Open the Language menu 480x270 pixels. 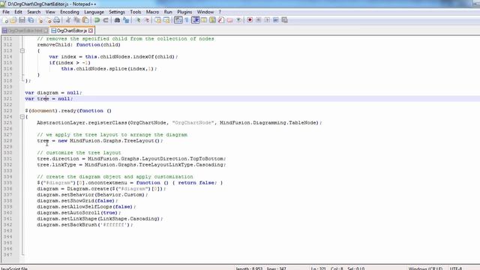(94, 12)
